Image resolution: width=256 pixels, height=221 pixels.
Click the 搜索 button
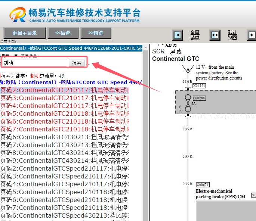coord(76,63)
